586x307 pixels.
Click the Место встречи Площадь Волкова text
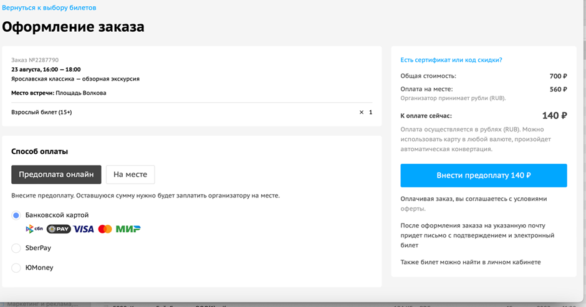(59, 93)
